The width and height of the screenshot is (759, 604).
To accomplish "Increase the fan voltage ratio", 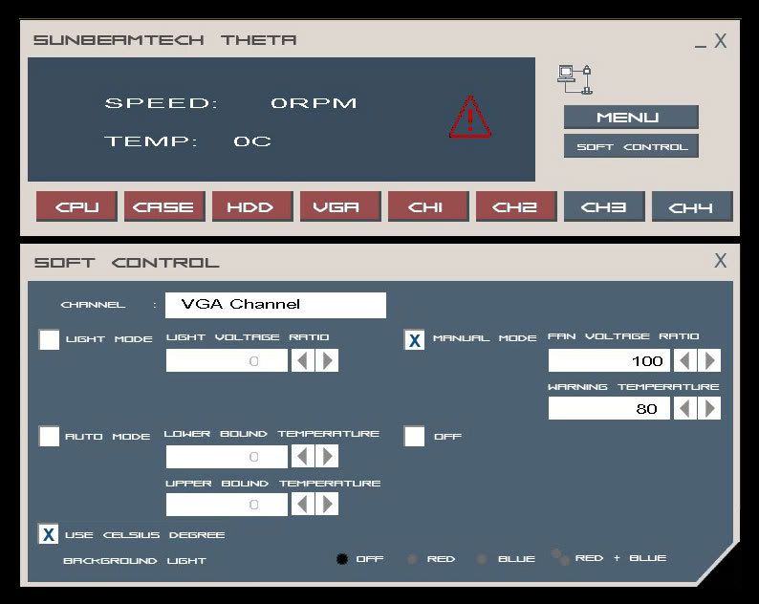I will click(709, 360).
